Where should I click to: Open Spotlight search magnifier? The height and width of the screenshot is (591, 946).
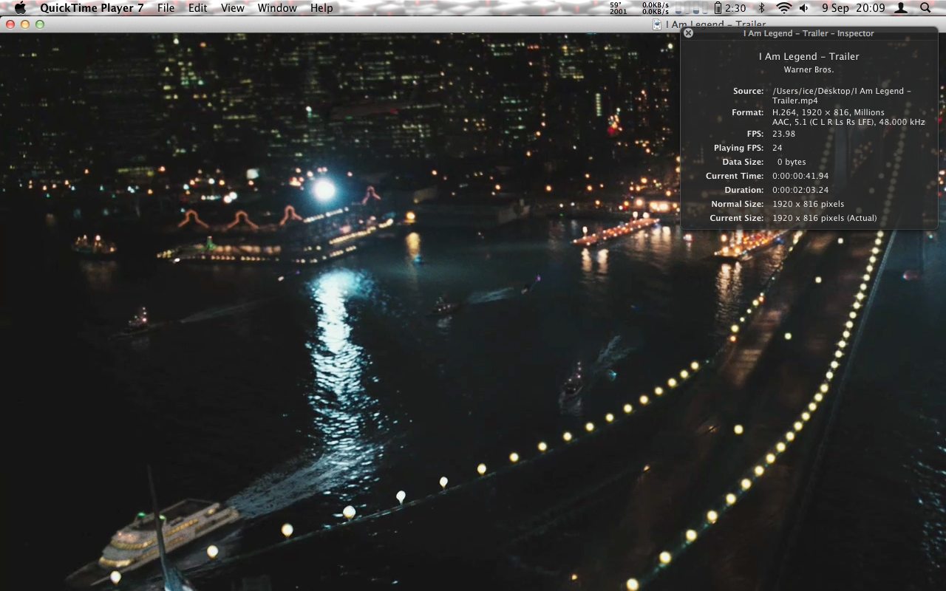click(925, 8)
